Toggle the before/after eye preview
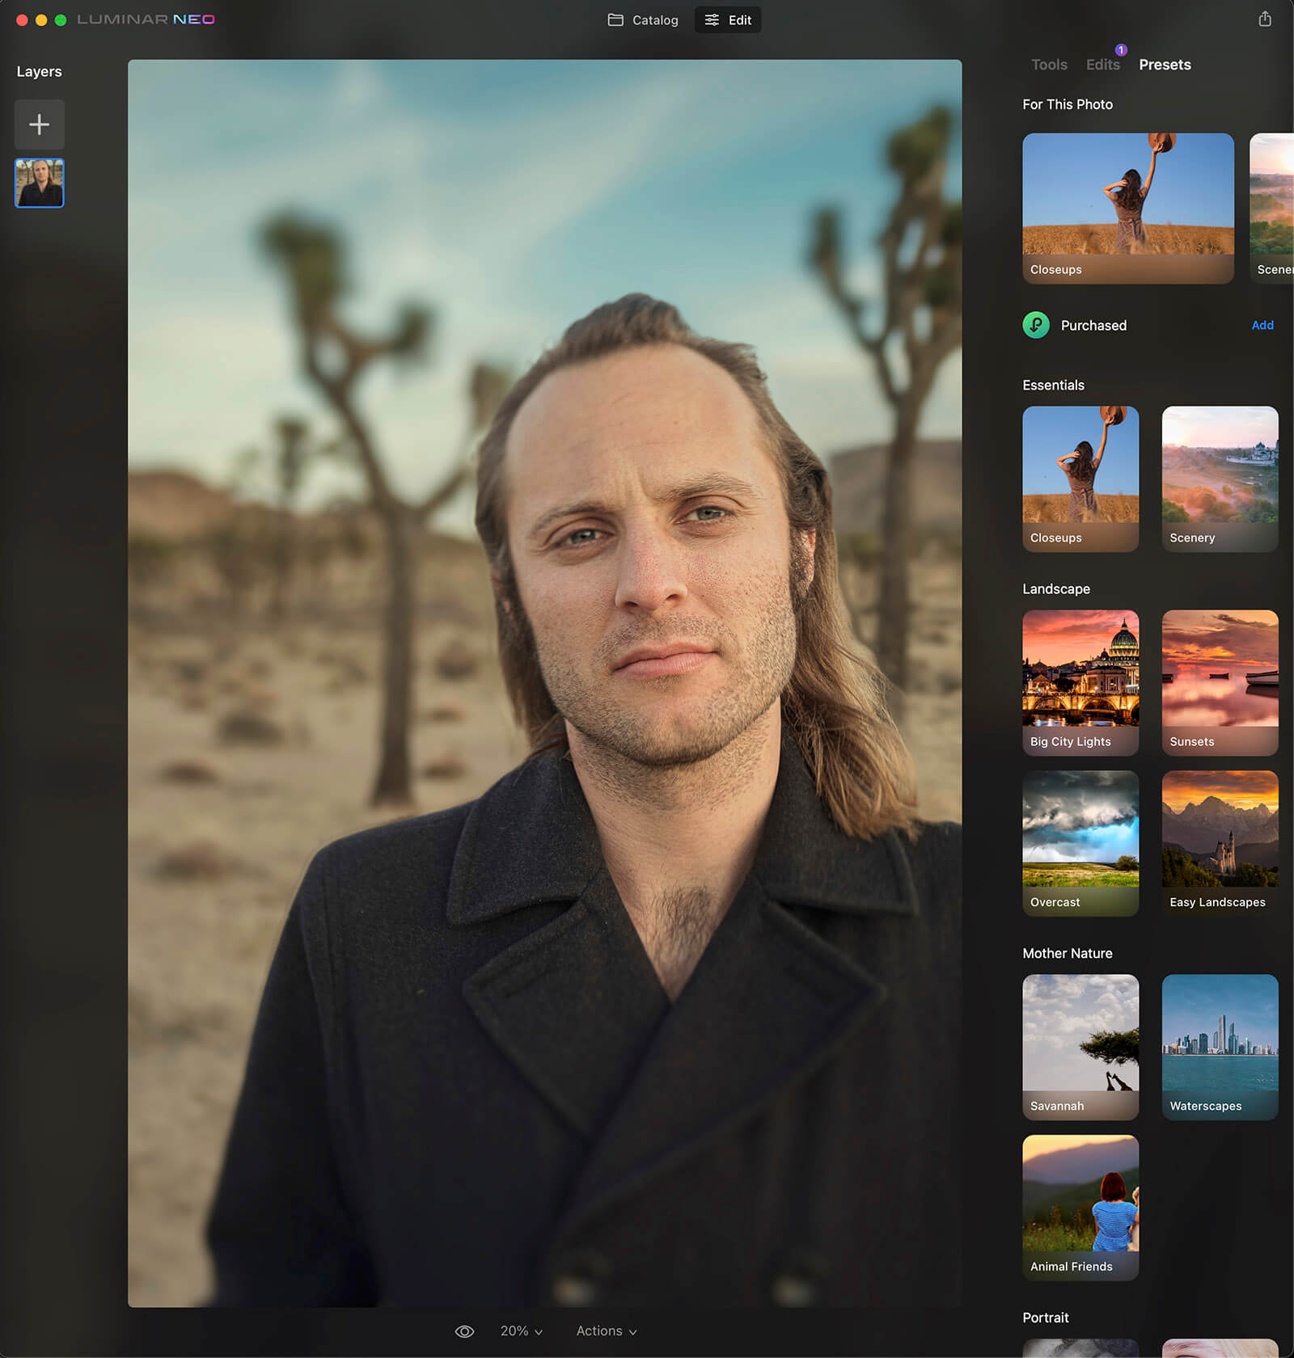This screenshot has height=1358, width=1294. [x=464, y=1331]
